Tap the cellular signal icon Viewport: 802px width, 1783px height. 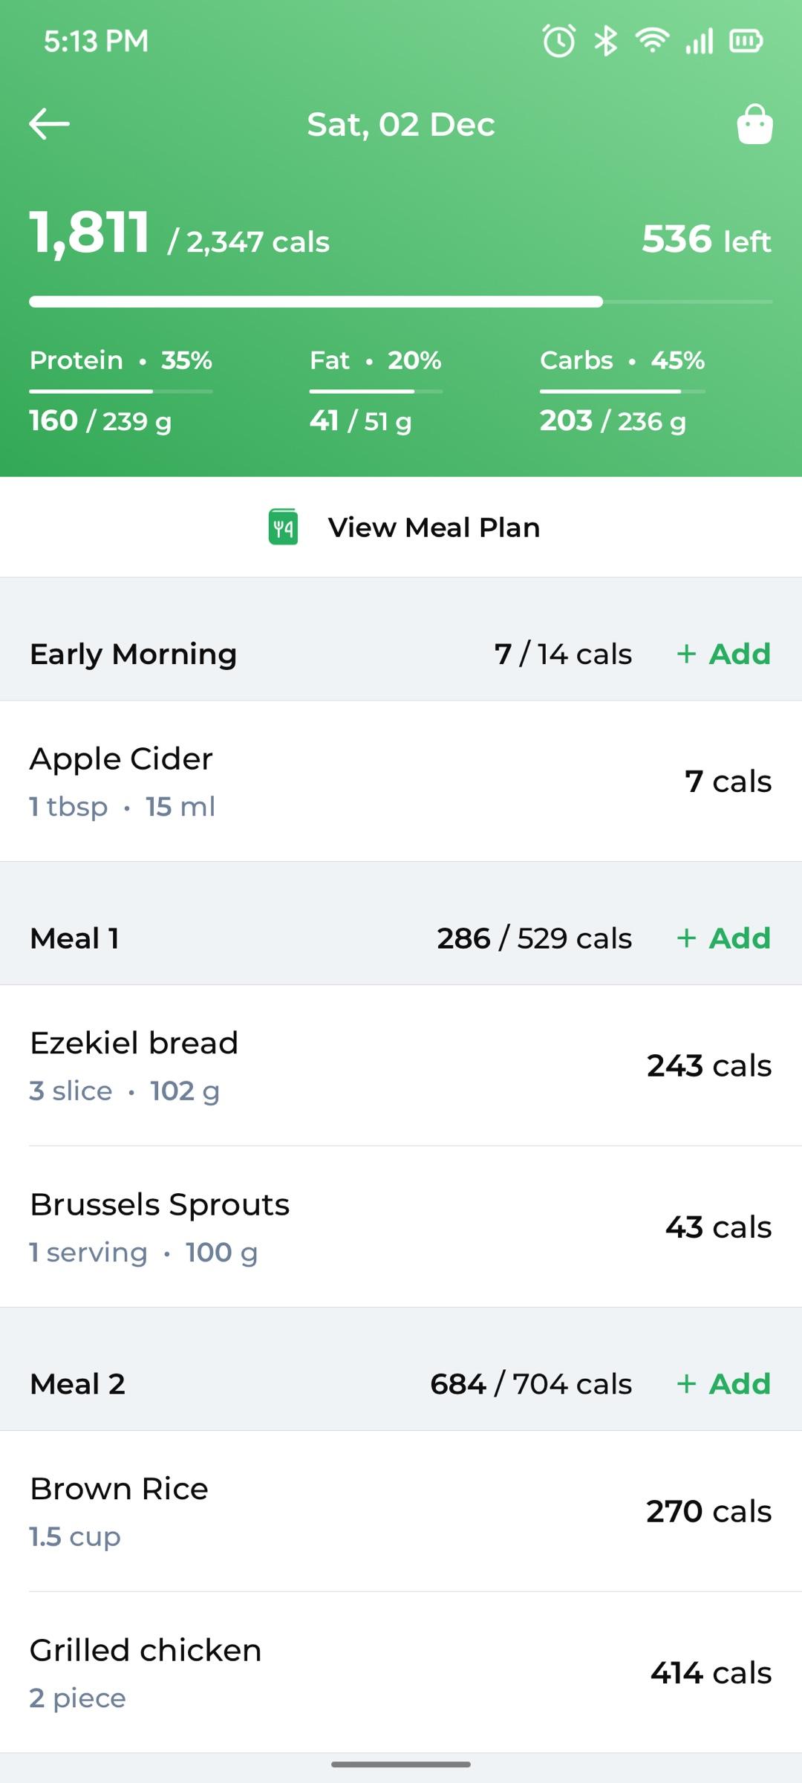pyautogui.click(x=700, y=41)
